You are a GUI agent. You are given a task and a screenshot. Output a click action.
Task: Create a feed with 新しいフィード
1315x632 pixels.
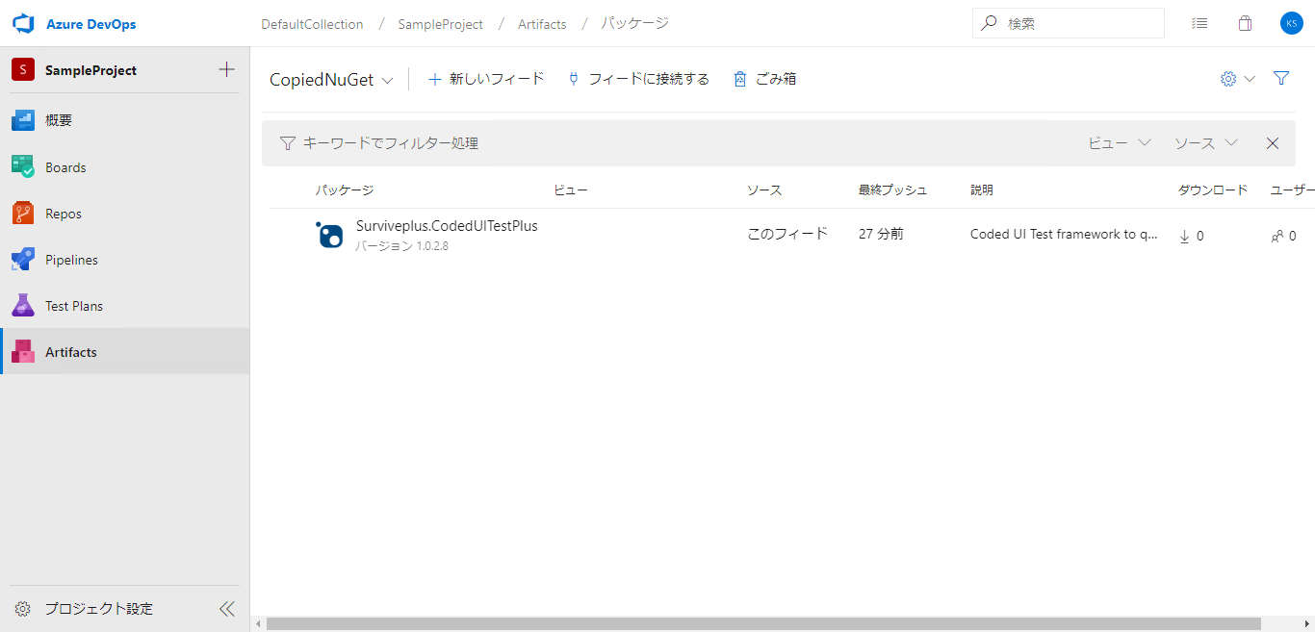point(485,78)
